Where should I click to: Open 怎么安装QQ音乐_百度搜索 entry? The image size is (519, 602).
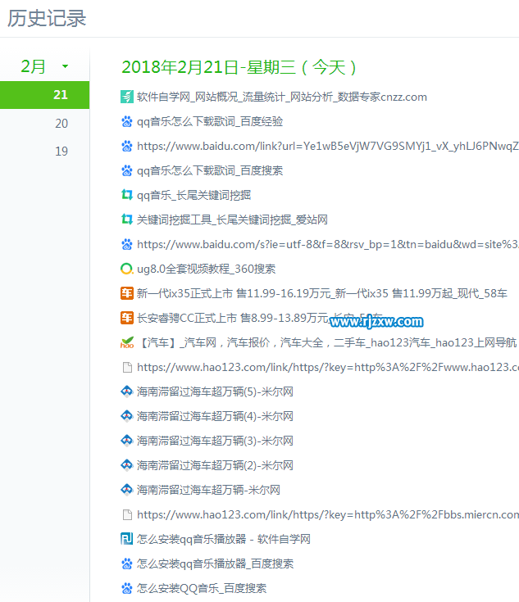pos(202,588)
